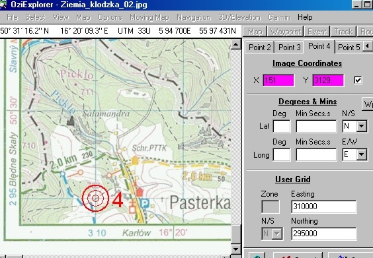Switch to the Point 2 tab
Screen dimensions: 373x258
click(x=259, y=48)
